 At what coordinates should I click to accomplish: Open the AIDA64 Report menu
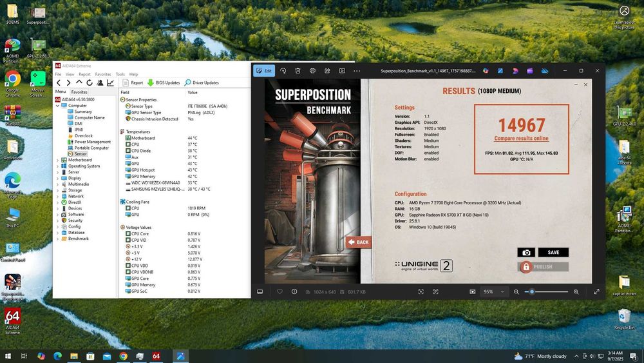(x=84, y=74)
